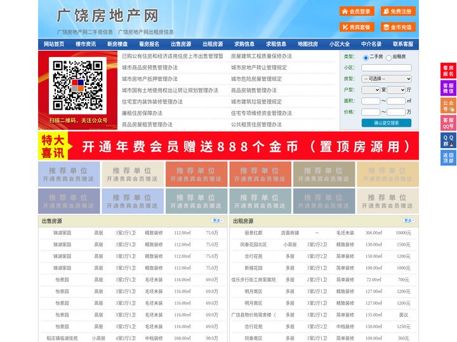Open 地图找房 navigation item
The width and height of the screenshot is (457, 342).
[308, 44]
